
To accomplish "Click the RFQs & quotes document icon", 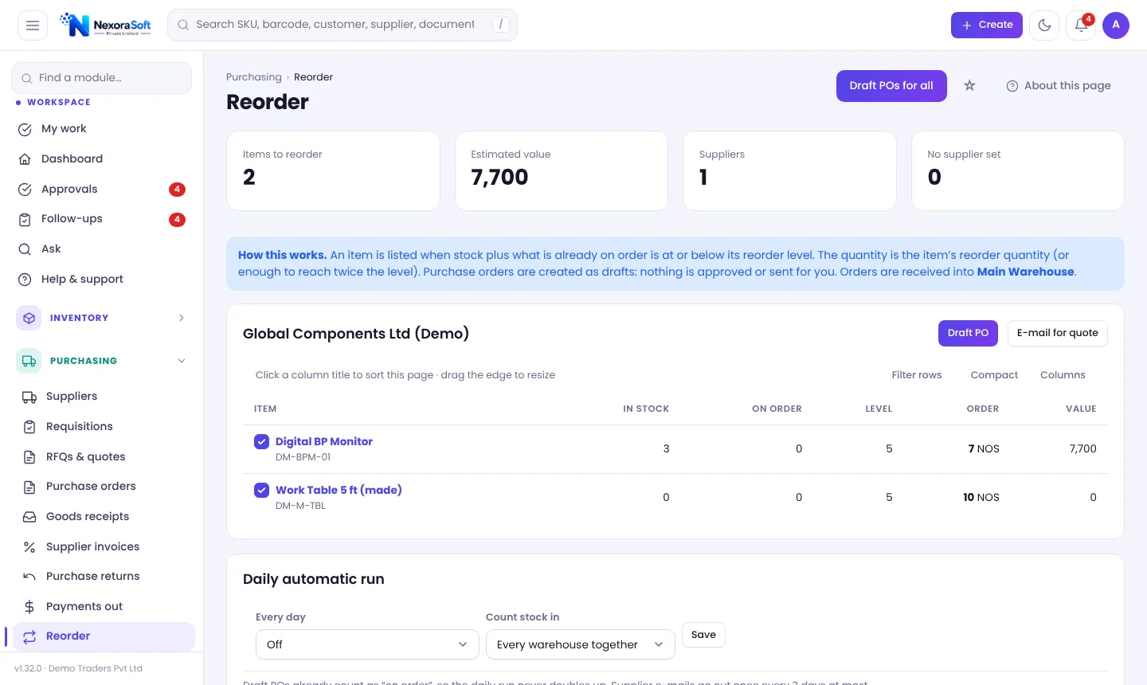I will coord(29,456).
